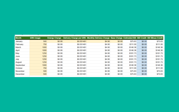
Task: Select January's estimated bill $75.63
Action: pos(130,41)
